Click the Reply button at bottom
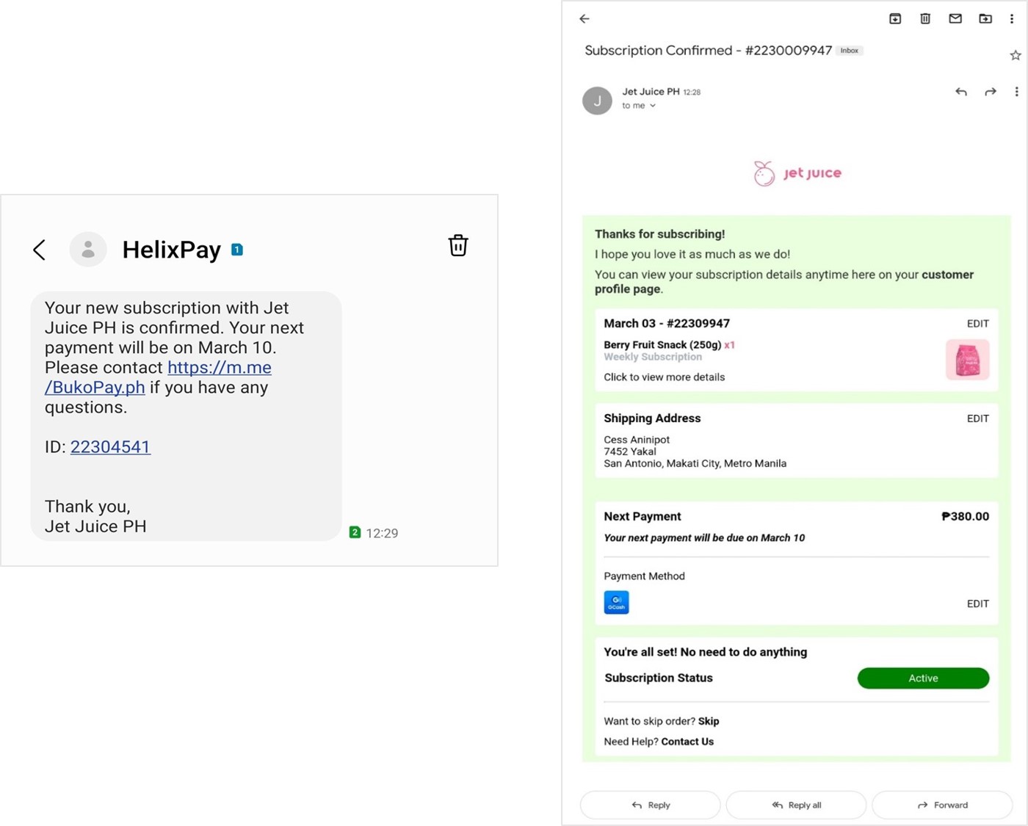 pos(651,805)
